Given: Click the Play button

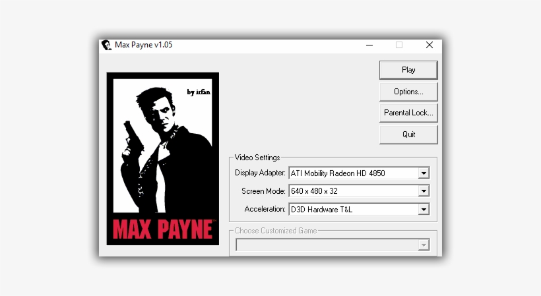Looking at the screenshot, I should pyautogui.click(x=408, y=70).
